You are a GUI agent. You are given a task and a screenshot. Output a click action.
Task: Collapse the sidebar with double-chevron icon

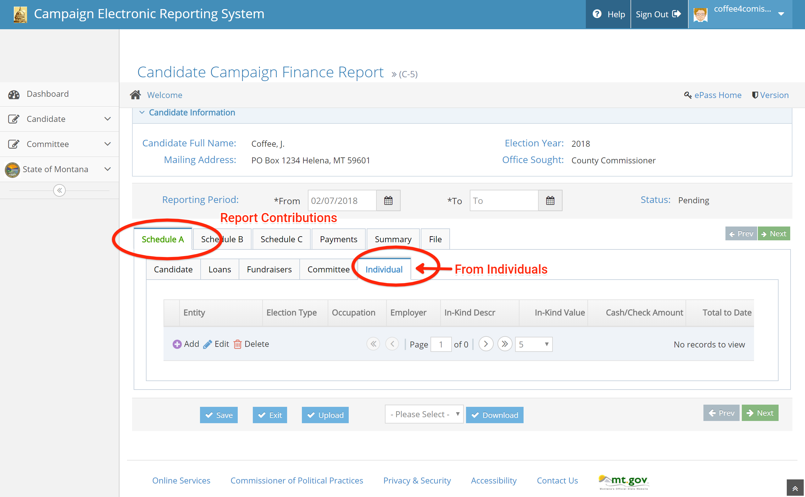[59, 190]
